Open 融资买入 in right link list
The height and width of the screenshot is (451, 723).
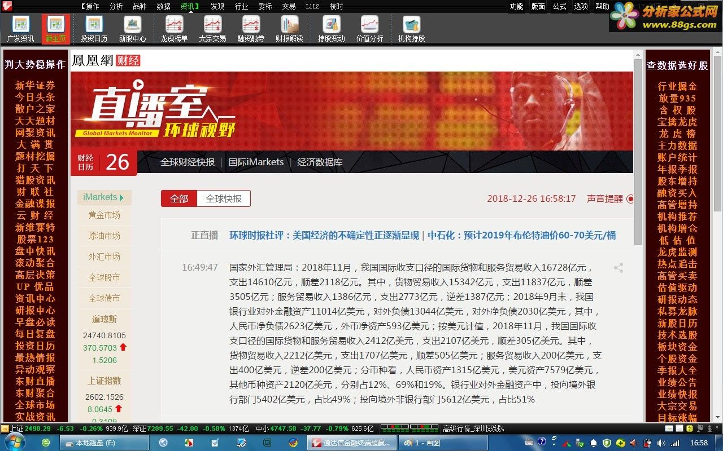[x=677, y=193]
